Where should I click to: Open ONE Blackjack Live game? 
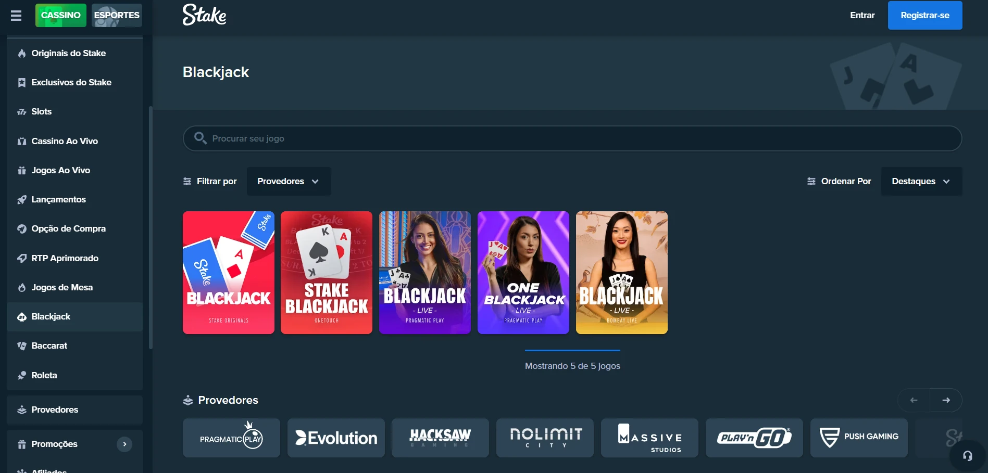(523, 273)
